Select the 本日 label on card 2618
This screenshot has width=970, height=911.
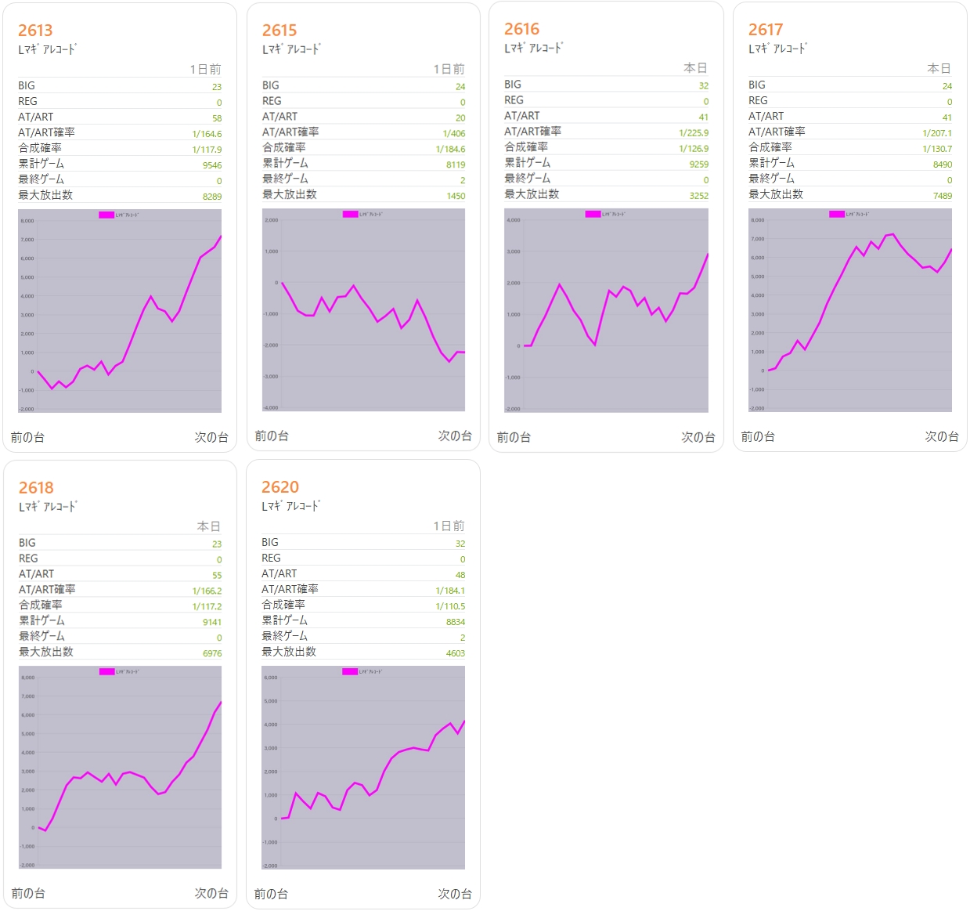pos(209,526)
